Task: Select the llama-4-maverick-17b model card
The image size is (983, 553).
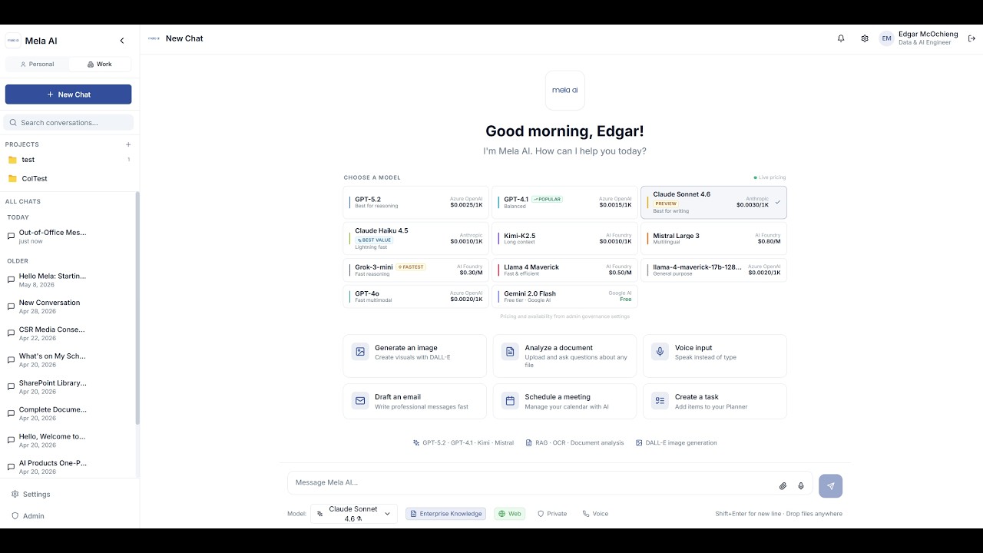Action: pyautogui.click(x=714, y=270)
